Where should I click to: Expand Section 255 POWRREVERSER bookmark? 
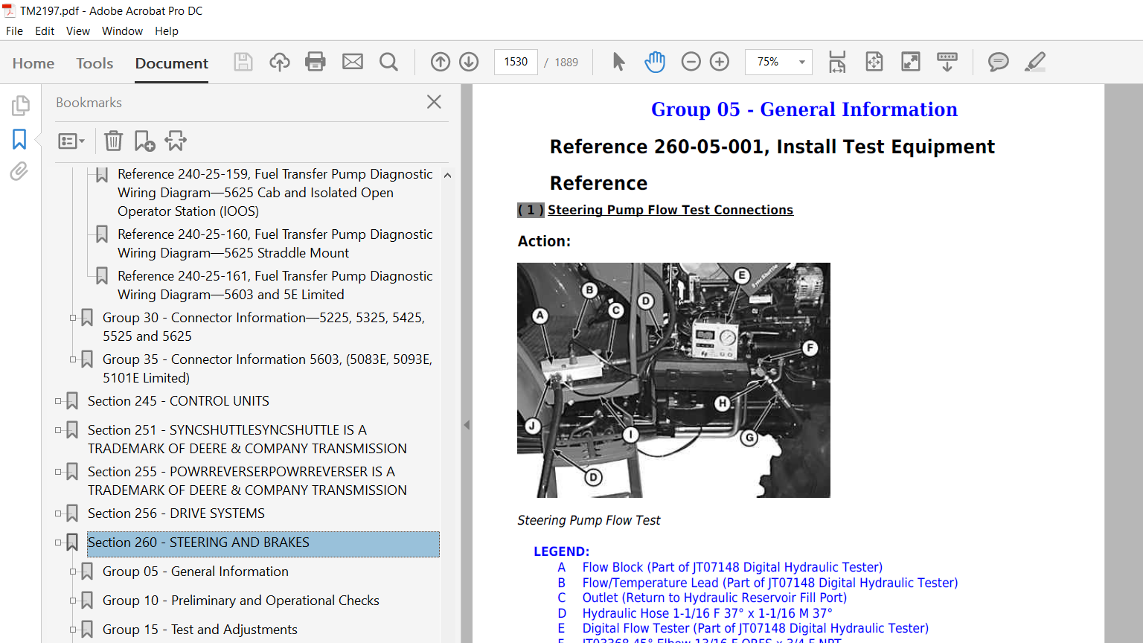[58, 472]
